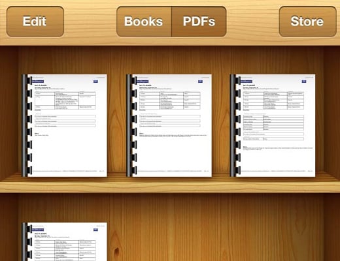Open the rightmost PDF on the top shelf

coord(273,125)
